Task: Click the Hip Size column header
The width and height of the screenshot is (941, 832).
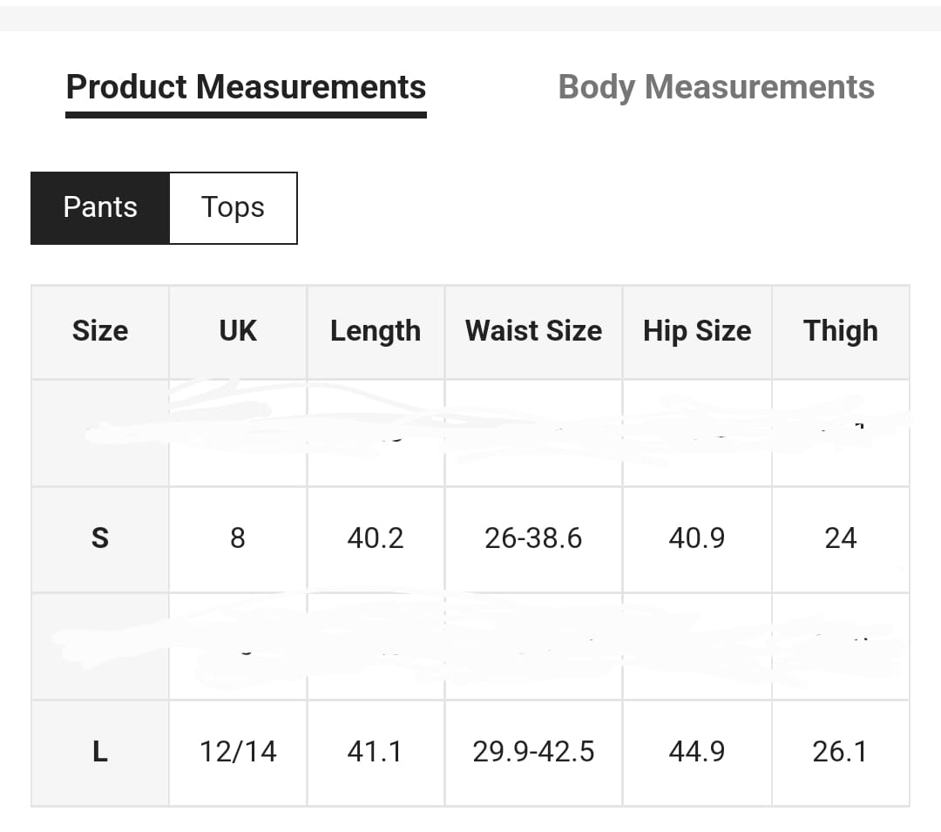Action: (697, 331)
